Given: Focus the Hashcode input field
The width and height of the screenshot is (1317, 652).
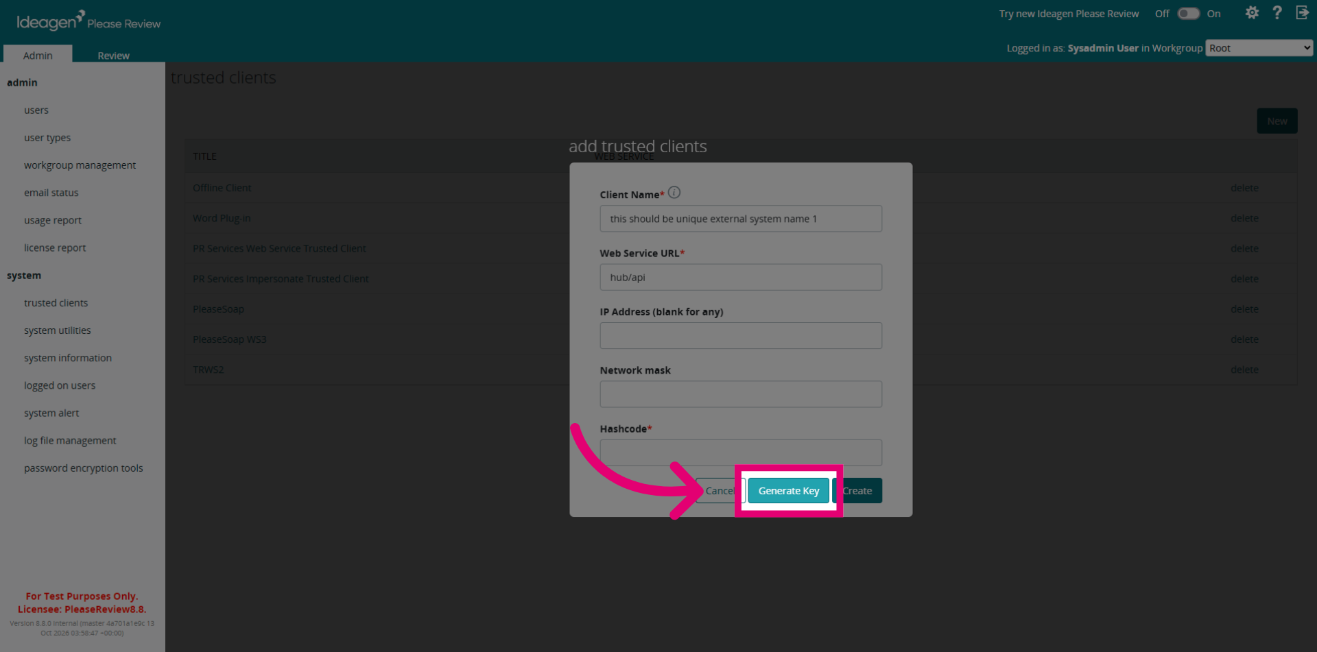Looking at the screenshot, I should [741, 452].
